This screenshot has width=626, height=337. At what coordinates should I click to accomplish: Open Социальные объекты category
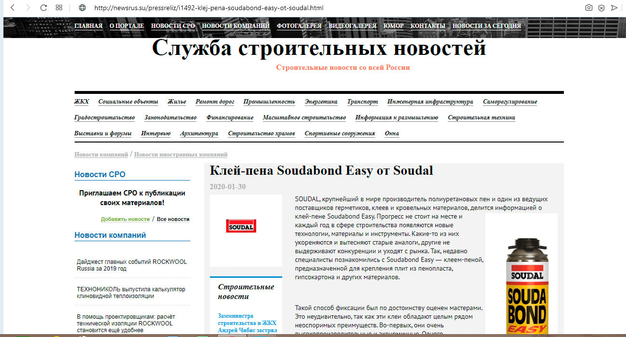[128, 102]
